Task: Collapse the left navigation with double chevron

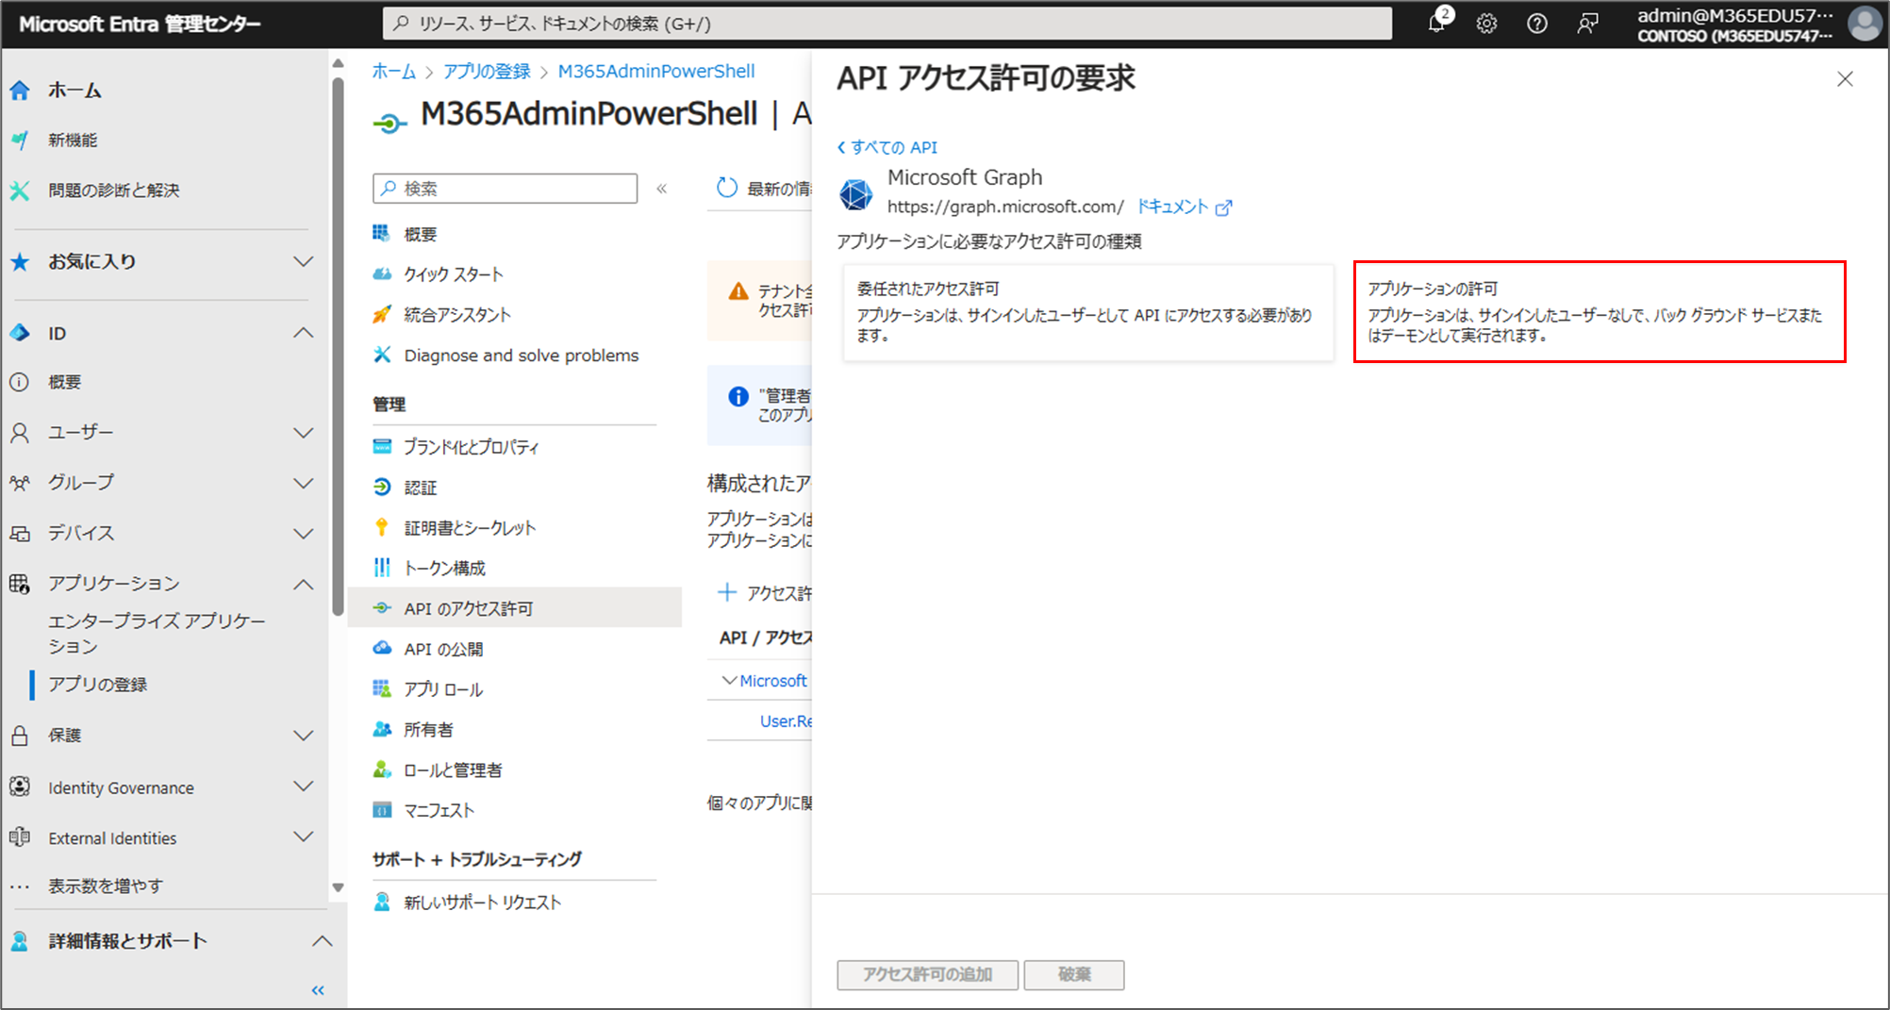Action: pyautogui.click(x=318, y=990)
